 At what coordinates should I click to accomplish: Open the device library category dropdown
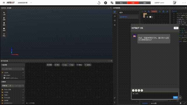[6, 86]
